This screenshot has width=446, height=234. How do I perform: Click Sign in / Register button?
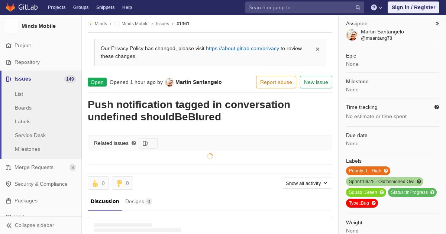(x=413, y=7)
